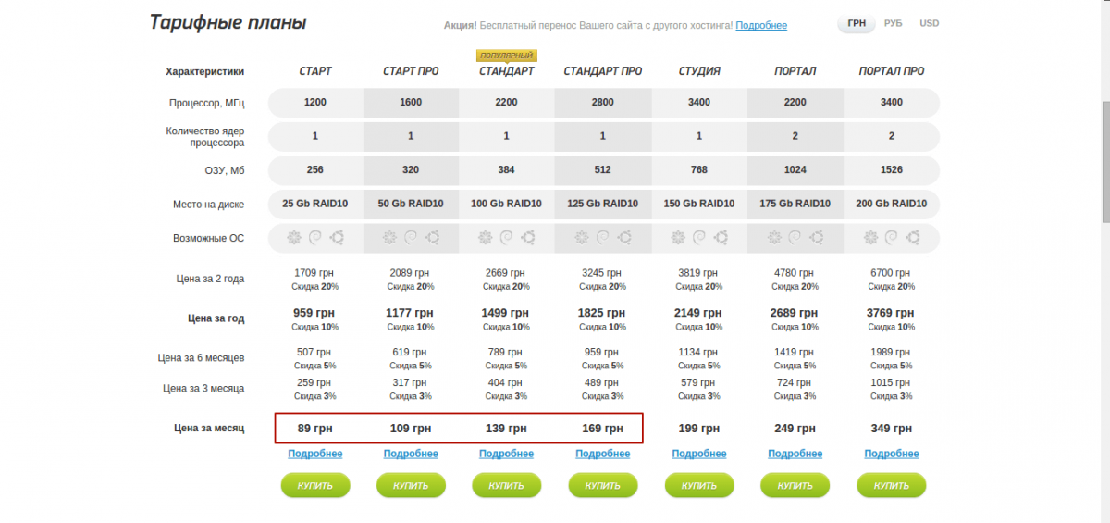Click the ПОПУЛЯРНЫЙ badge above СТАНДАРТ
Screen dimensions: 1110x523
click(x=507, y=56)
